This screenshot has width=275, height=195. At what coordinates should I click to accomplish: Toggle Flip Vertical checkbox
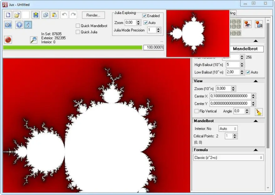tap(197, 111)
